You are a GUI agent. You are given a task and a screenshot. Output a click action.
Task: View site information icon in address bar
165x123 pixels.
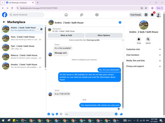point(17,8)
